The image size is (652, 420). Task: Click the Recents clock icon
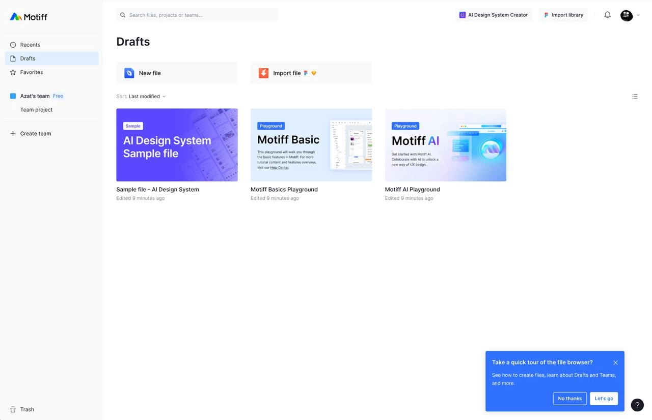click(x=13, y=45)
